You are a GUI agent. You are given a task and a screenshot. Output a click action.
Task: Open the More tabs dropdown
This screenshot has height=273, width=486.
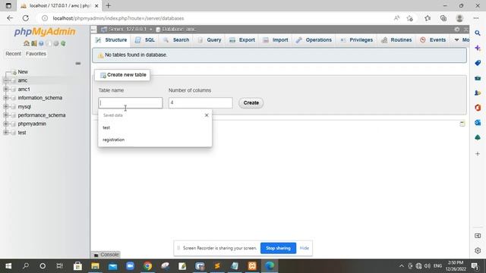click(x=462, y=40)
